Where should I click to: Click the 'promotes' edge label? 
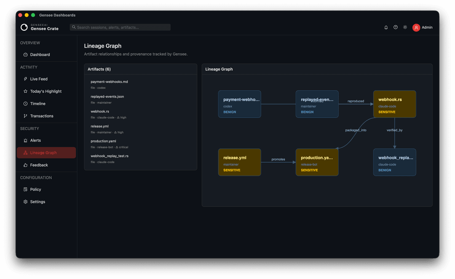(x=278, y=159)
